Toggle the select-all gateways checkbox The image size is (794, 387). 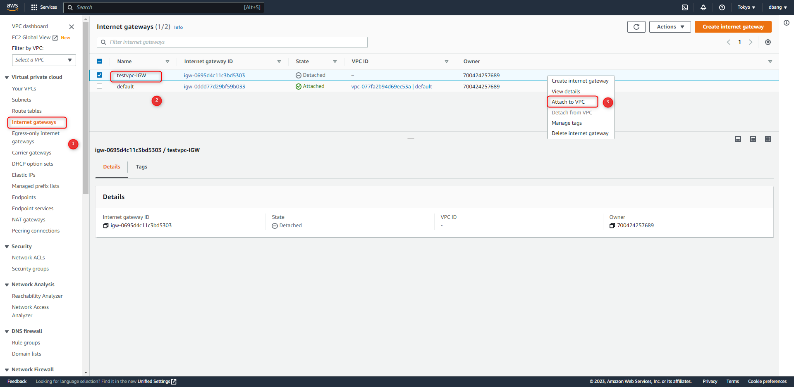click(99, 61)
